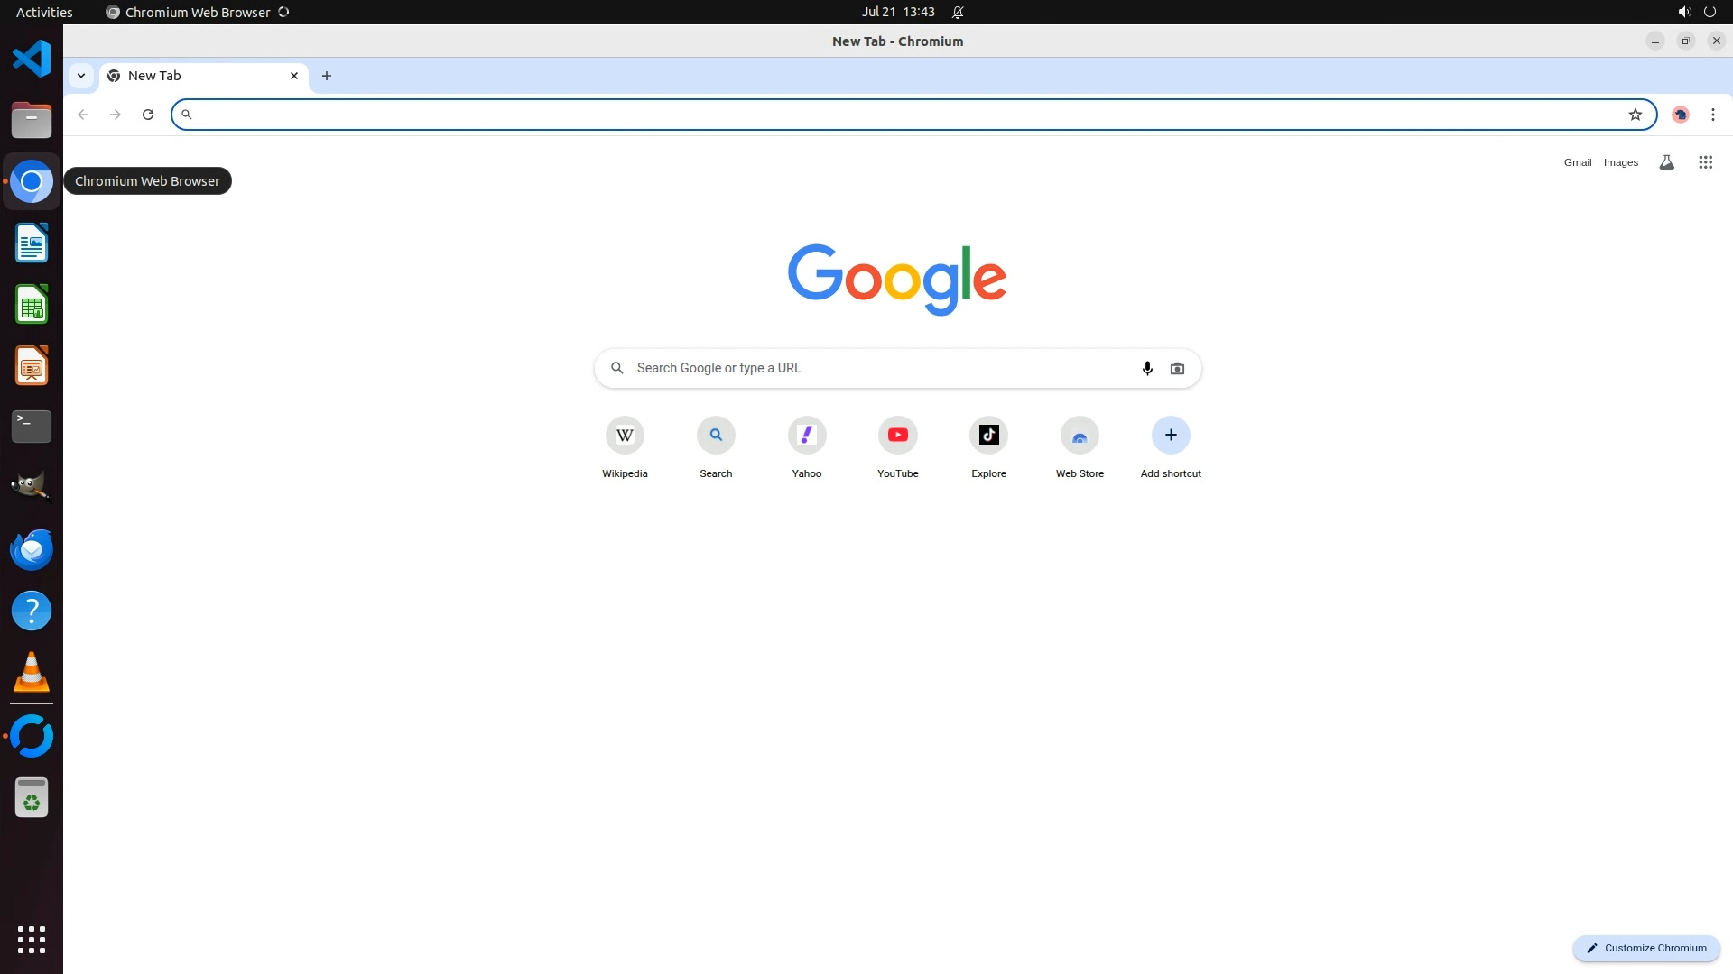Open a new tab with plus button
The height and width of the screenshot is (974, 1733).
327,76
